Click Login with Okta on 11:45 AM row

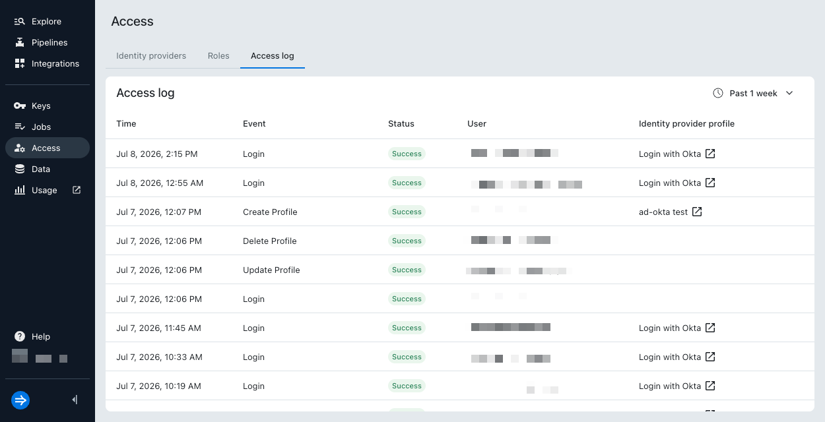point(670,328)
